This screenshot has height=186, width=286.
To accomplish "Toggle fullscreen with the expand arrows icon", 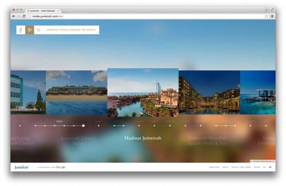I will click(x=272, y=10).
